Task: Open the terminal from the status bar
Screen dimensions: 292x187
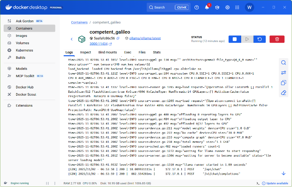Action: click(258, 183)
